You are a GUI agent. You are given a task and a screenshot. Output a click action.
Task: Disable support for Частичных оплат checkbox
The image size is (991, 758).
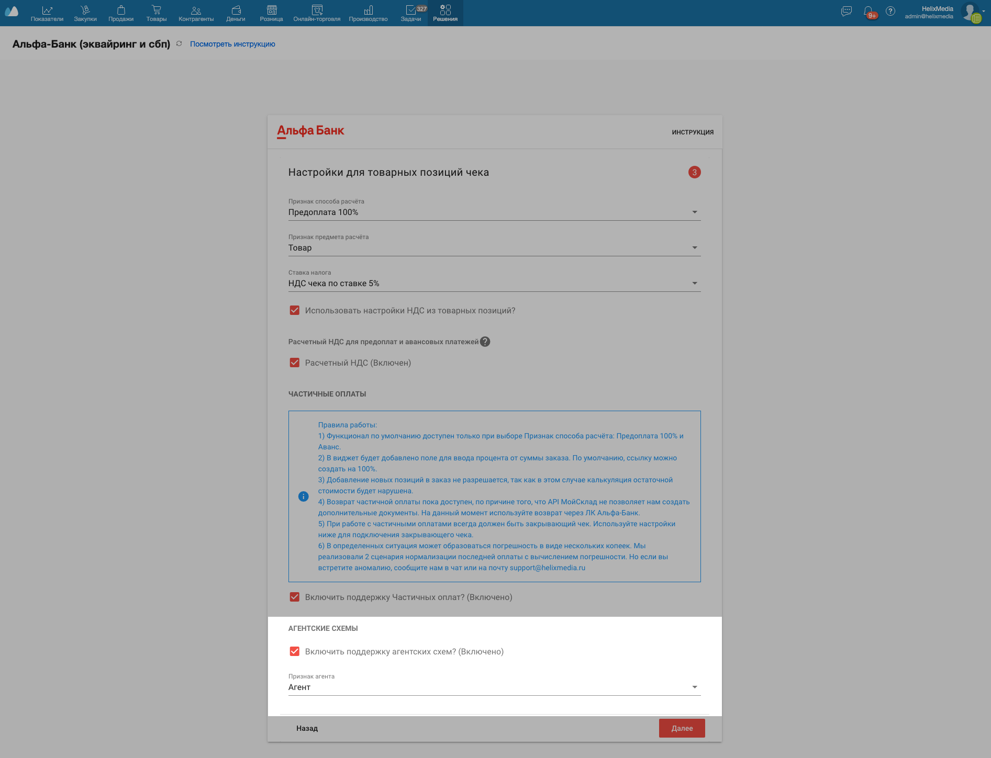[x=295, y=597]
